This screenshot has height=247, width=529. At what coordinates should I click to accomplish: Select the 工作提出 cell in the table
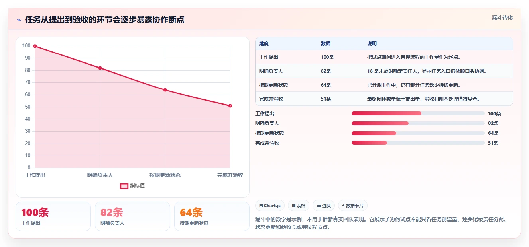point(269,57)
